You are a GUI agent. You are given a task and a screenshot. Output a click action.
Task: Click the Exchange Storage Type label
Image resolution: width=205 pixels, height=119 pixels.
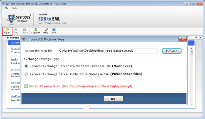click(42, 59)
